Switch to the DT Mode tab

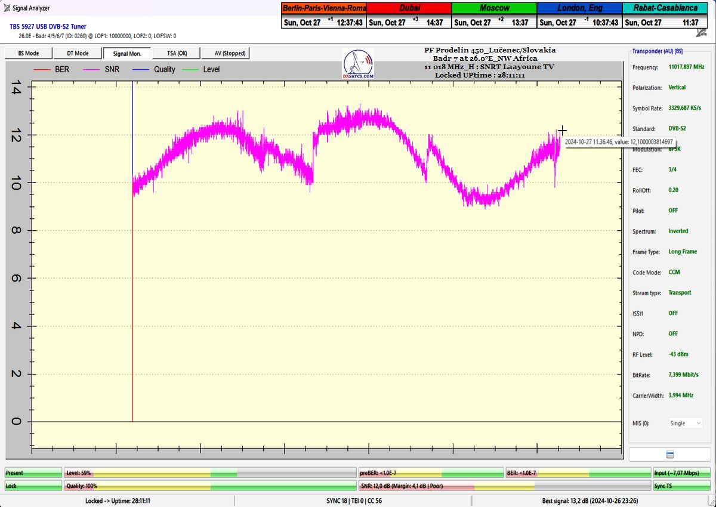[78, 53]
